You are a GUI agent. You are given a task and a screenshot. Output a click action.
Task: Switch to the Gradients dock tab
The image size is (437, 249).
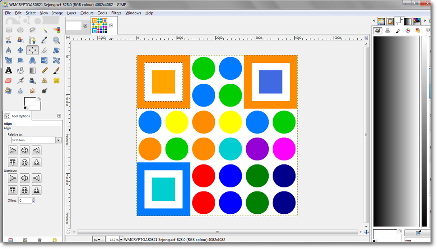(x=408, y=21)
